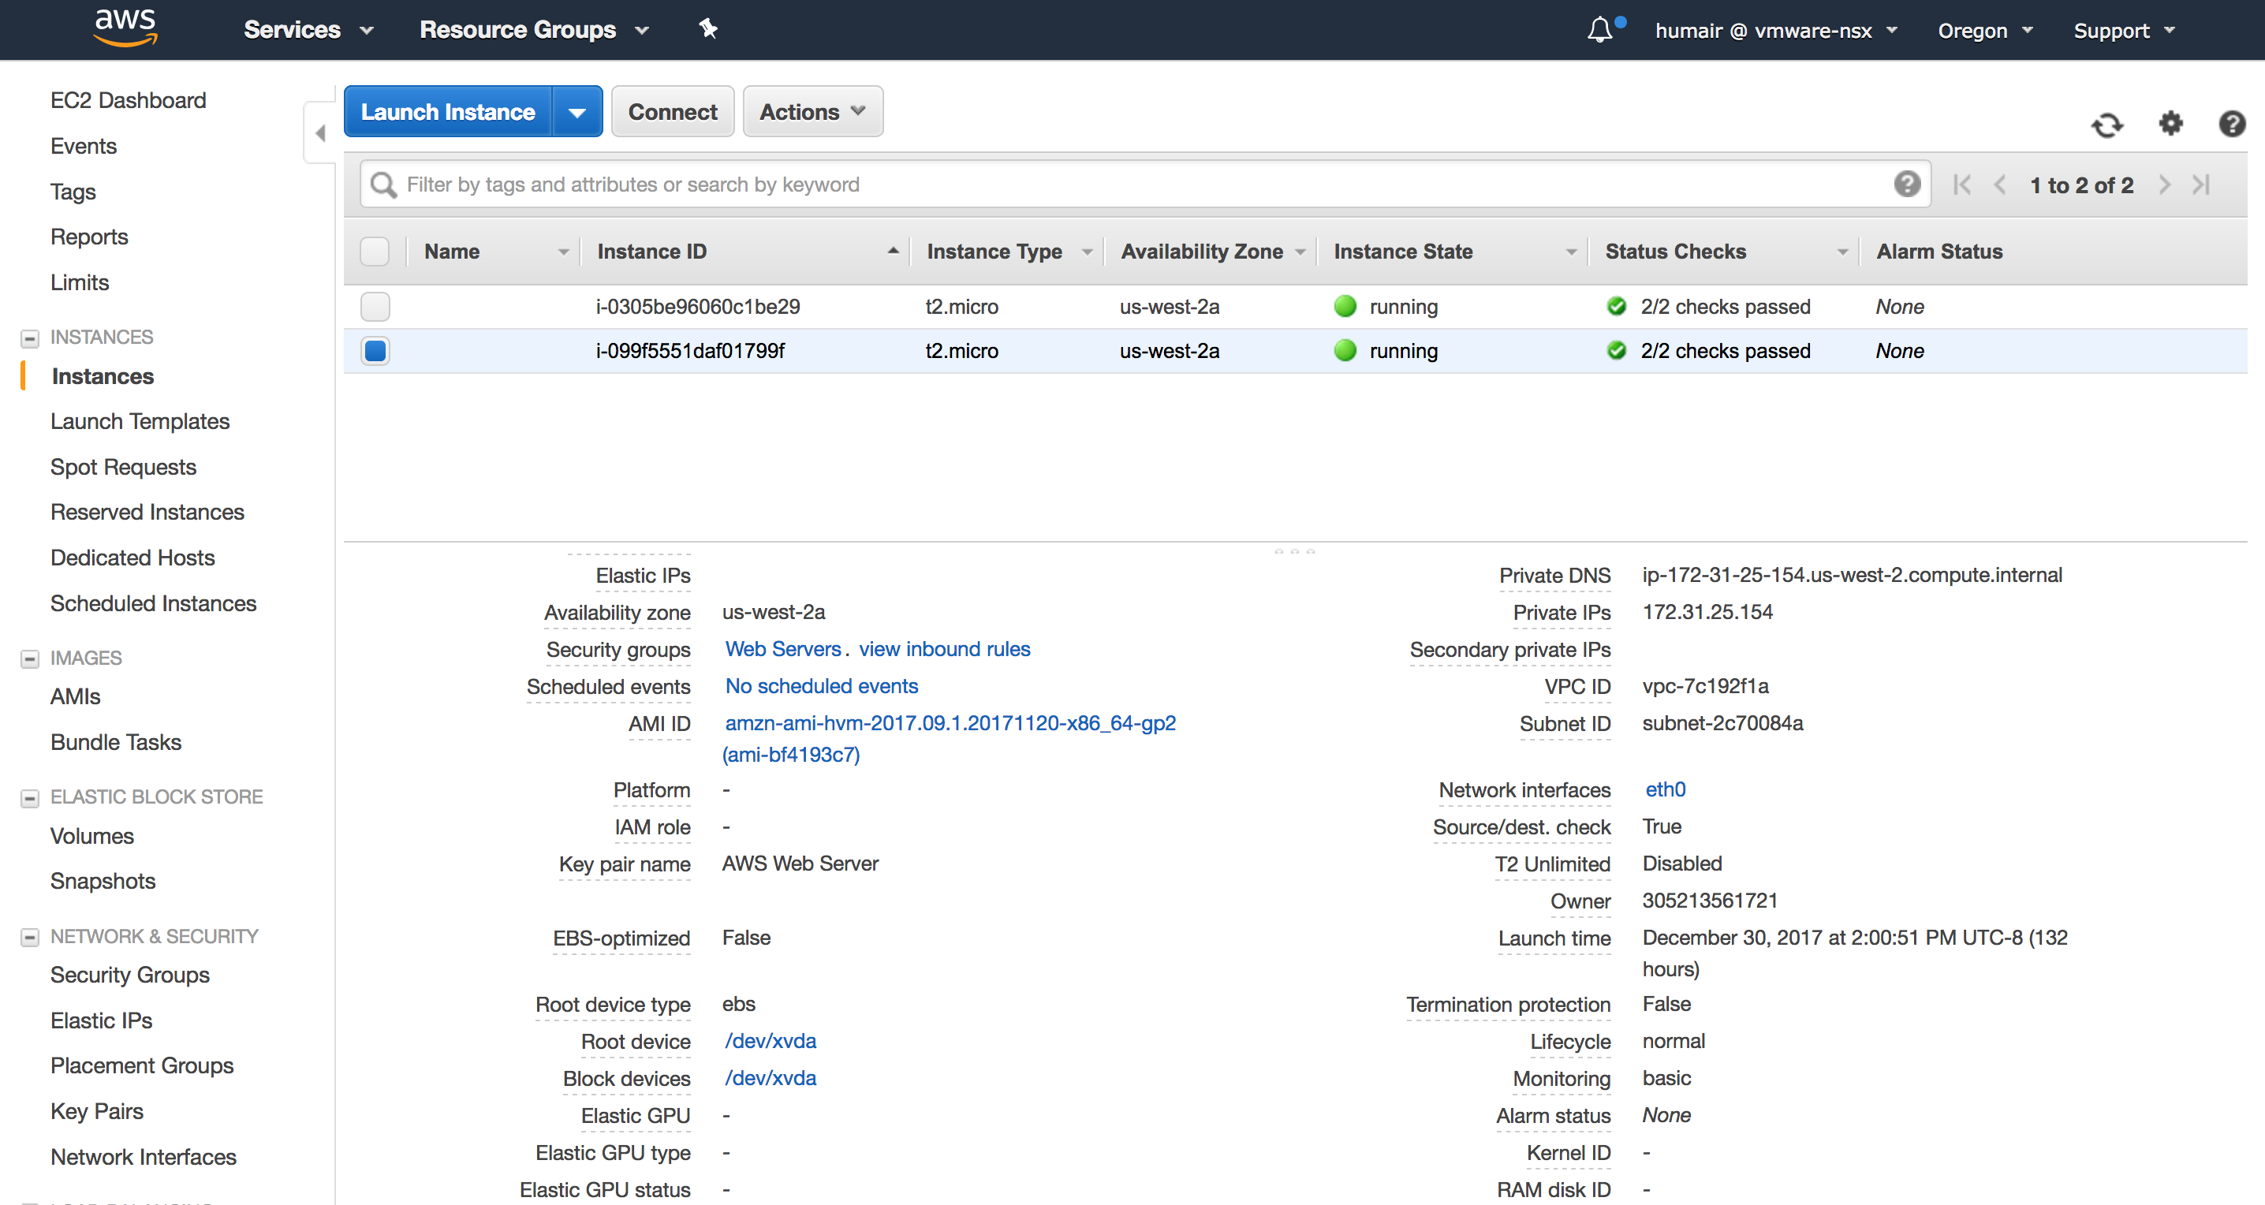Collapse the sidebar with the left arrow
This screenshot has height=1205, width=2265.
[x=320, y=132]
